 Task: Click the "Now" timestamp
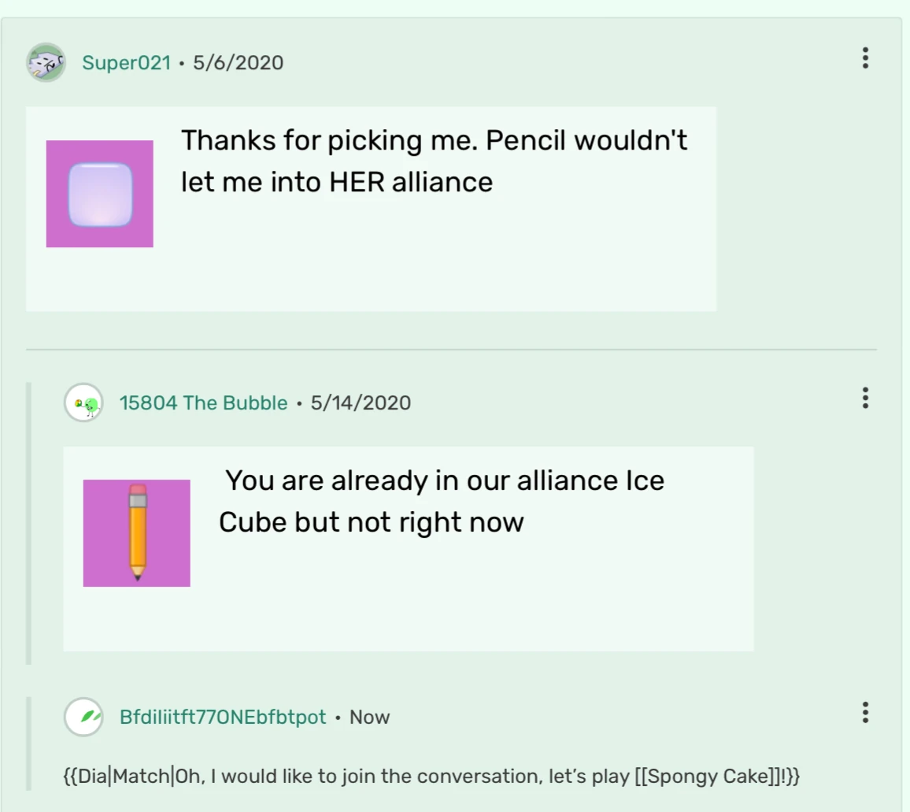coord(370,717)
